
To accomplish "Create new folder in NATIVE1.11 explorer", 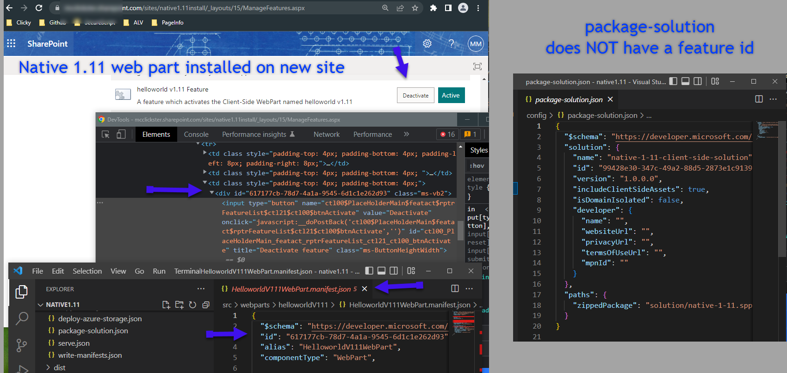I will tap(180, 305).
